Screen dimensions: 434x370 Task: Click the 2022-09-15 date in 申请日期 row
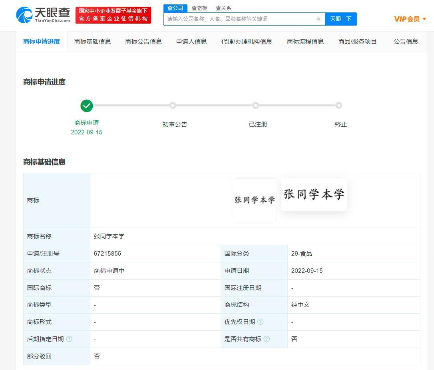click(x=307, y=270)
